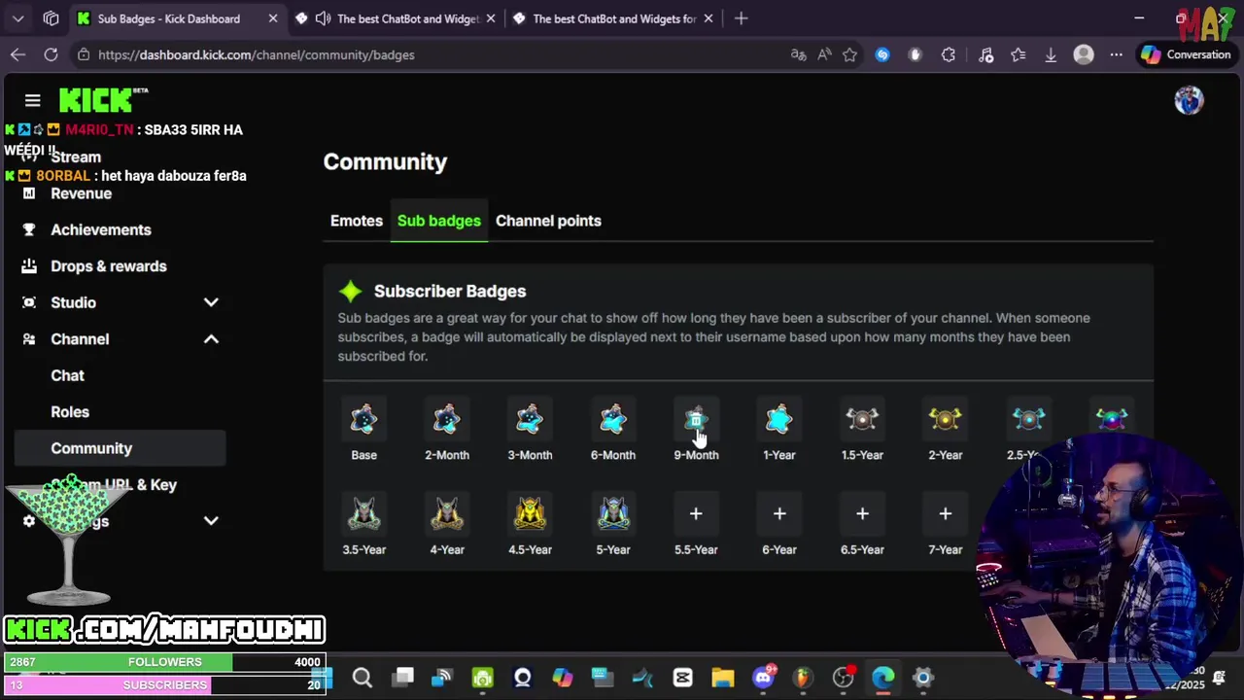The width and height of the screenshot is (1244, 700).
Task: Collapse the Channel section chevron
Action: pyautogui.click(x=211, y=339)
